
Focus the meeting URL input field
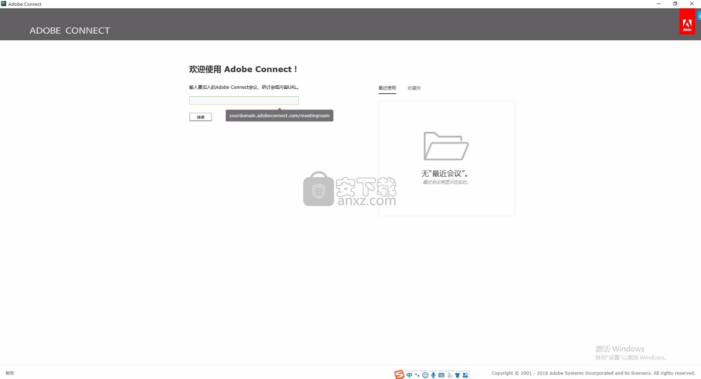pyautogui.click(x=244, y=101)
